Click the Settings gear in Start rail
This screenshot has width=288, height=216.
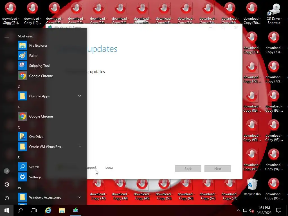pyautogui.click(x=7, y=184)
